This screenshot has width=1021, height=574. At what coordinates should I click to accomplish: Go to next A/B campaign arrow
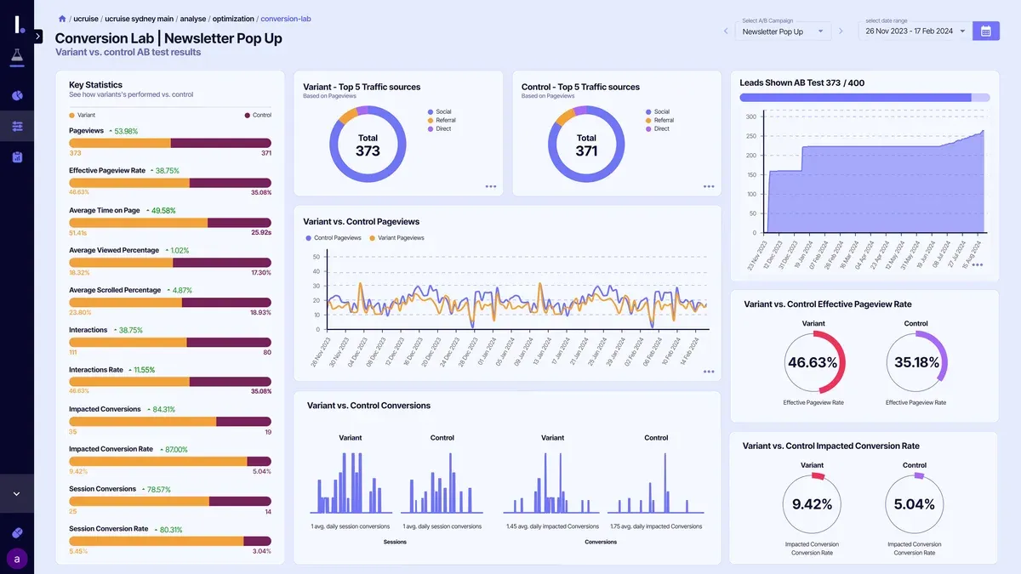(841, 31)
